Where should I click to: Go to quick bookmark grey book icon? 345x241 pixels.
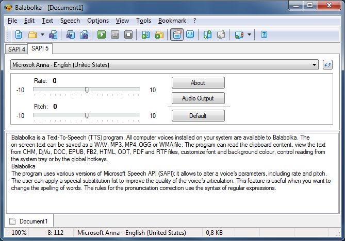221,35
